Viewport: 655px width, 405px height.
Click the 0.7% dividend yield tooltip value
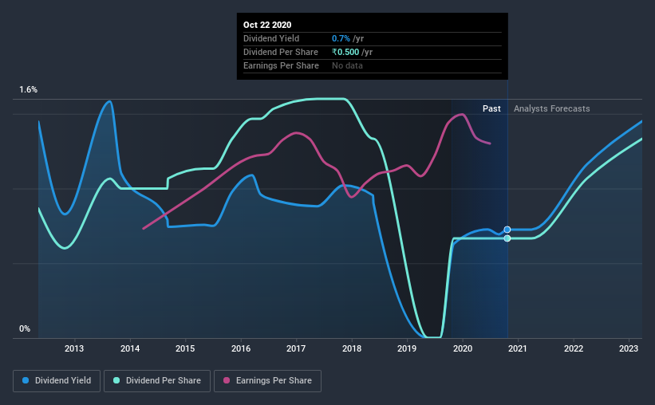341,38
